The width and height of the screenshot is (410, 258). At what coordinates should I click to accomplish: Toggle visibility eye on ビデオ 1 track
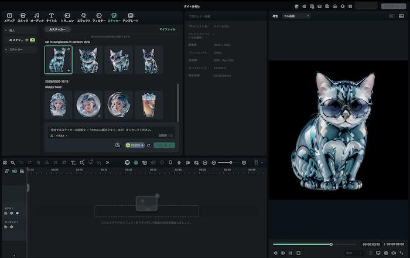click(18, 213)
